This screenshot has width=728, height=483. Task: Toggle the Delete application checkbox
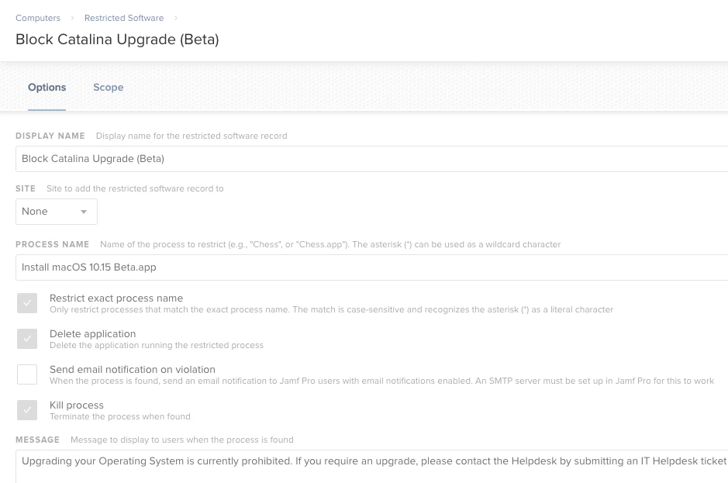click(x=27, y=339)
